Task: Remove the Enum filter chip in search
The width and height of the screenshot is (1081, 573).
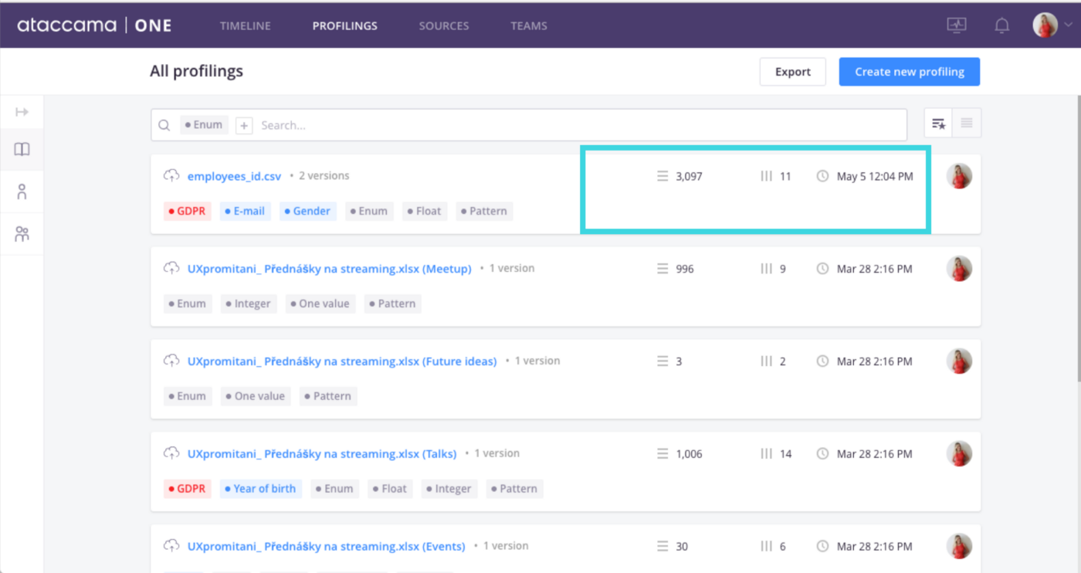Action: (204, 125)
